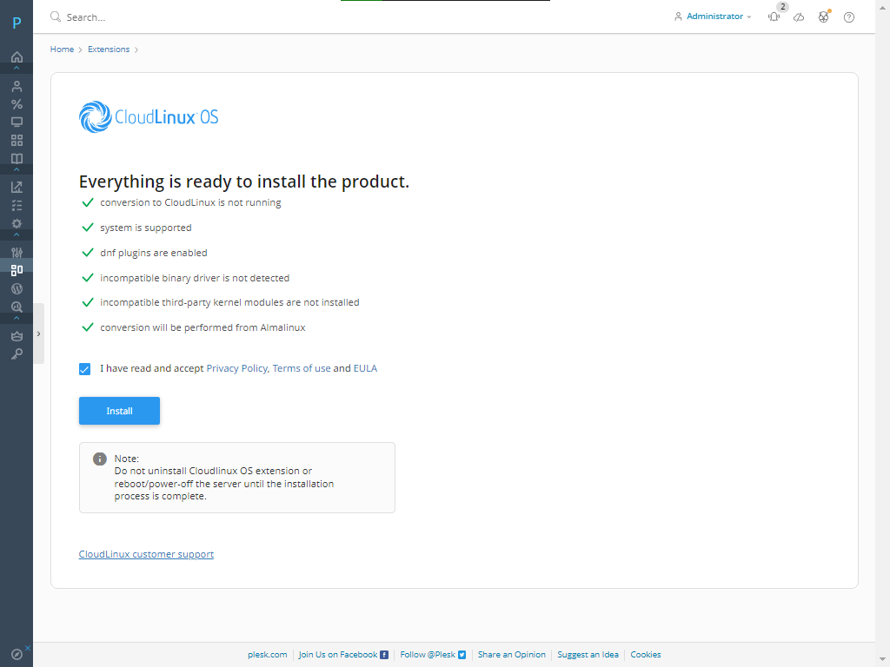Viewport: 890px width, 667px height.
Task: Open the Home dashboard from the sidebar
Action: (x=17, y=56)
